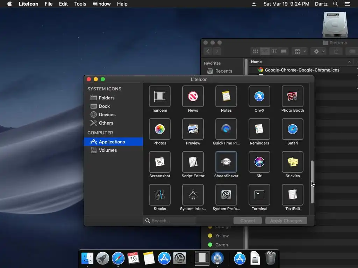Select the OnyX app icon
This screenshot has width=358, height=268.
259,96
